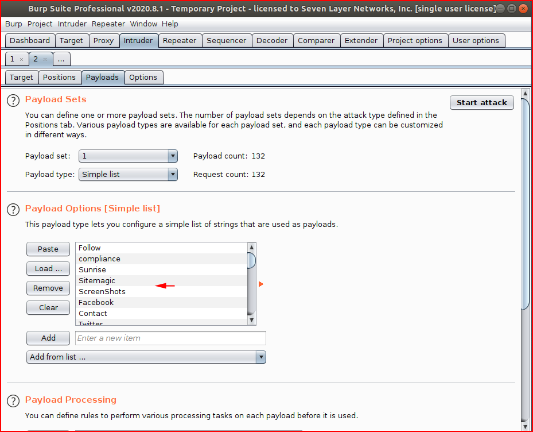Open the Project options tab
533x432 pixels.
point(415,41)
